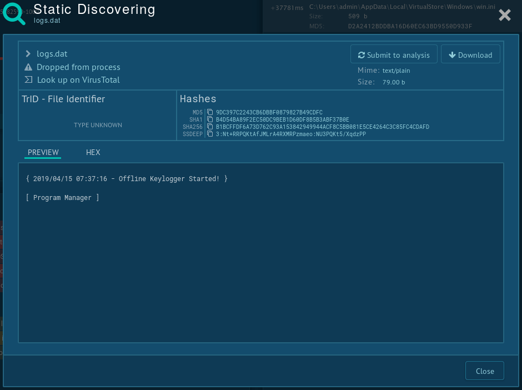Click the warning triangle beside Dropped from process
Screen dimensions: 522x390
28,67
